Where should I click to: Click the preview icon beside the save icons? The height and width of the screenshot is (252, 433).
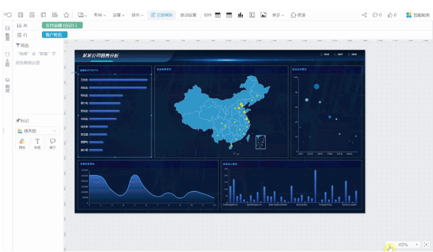pos(43,15)
